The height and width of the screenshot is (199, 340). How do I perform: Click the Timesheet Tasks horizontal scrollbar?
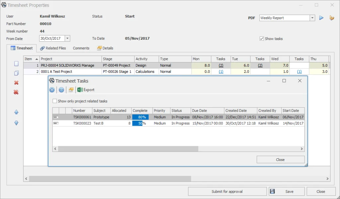128,149
